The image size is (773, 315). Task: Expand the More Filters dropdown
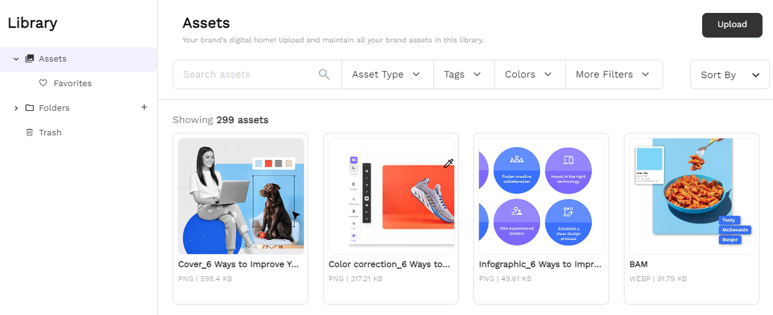pyautogui.click(x=613, y=74)
